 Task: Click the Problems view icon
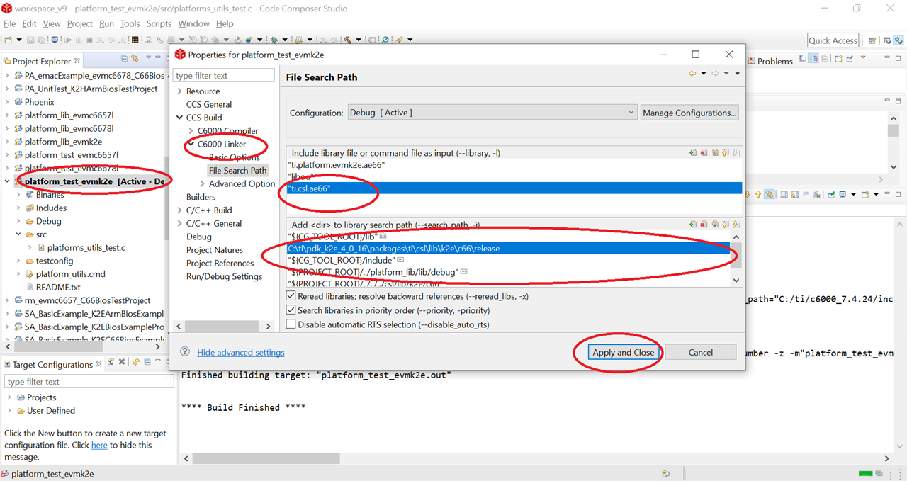(751, 61)
